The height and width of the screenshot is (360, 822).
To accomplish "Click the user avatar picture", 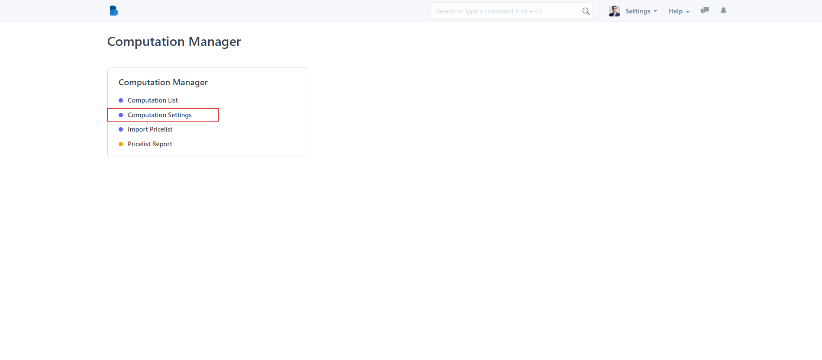I will click(614, 11).
